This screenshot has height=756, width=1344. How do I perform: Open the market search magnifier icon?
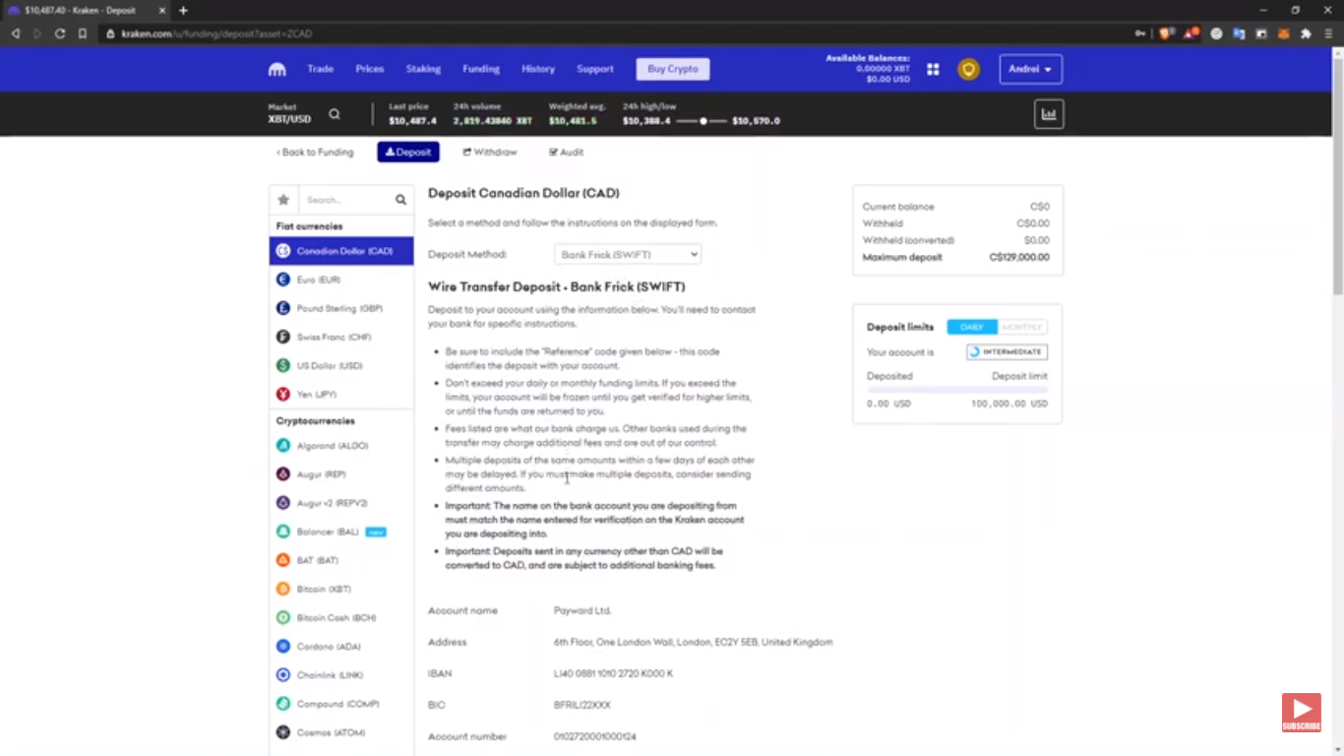(x=335, y=114)
